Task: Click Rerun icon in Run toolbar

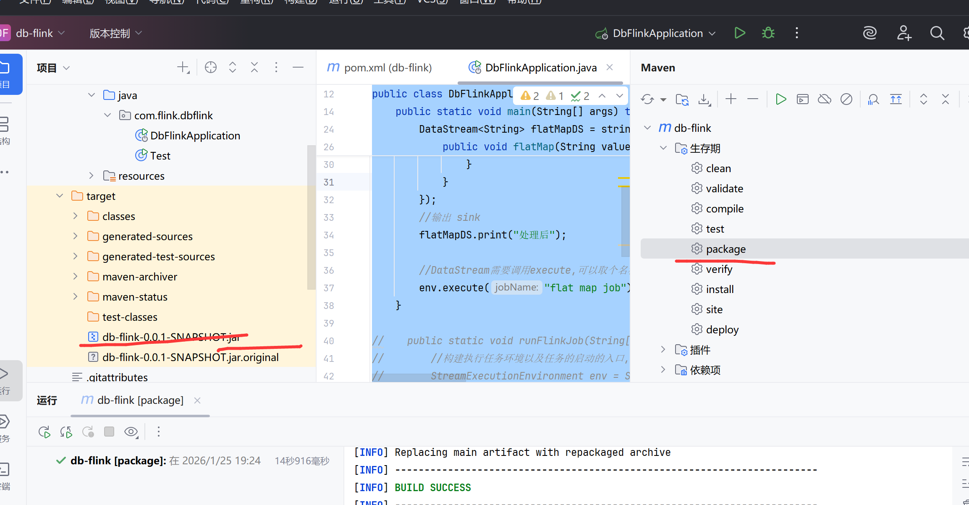Action: pos(45,432)
